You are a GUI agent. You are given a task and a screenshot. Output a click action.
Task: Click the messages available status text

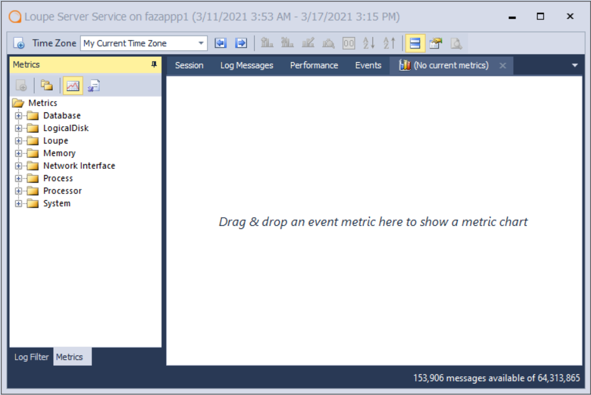[x=497, y=378]
